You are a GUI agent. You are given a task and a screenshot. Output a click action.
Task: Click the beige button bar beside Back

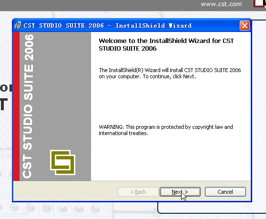tap(65, 191)
